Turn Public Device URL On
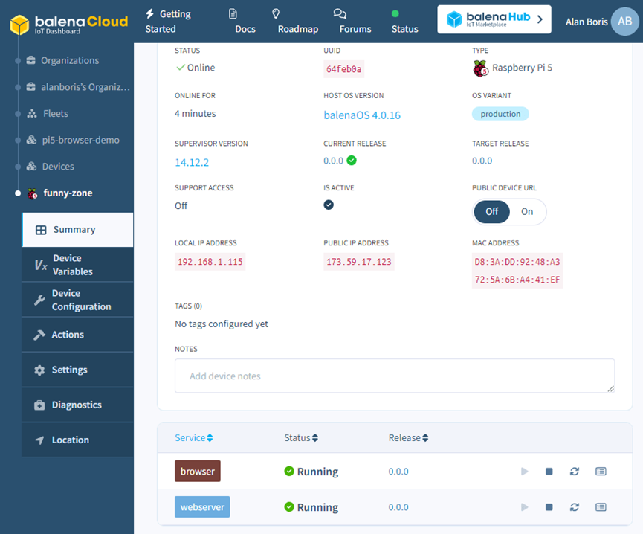Image resolution: width=643 pixels, height=534 pixels. (527, 212)
